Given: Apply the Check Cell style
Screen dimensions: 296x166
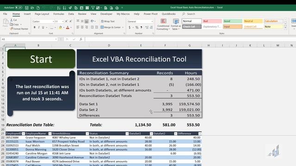Looking at the screenshot, I should (x=192, y=27).
